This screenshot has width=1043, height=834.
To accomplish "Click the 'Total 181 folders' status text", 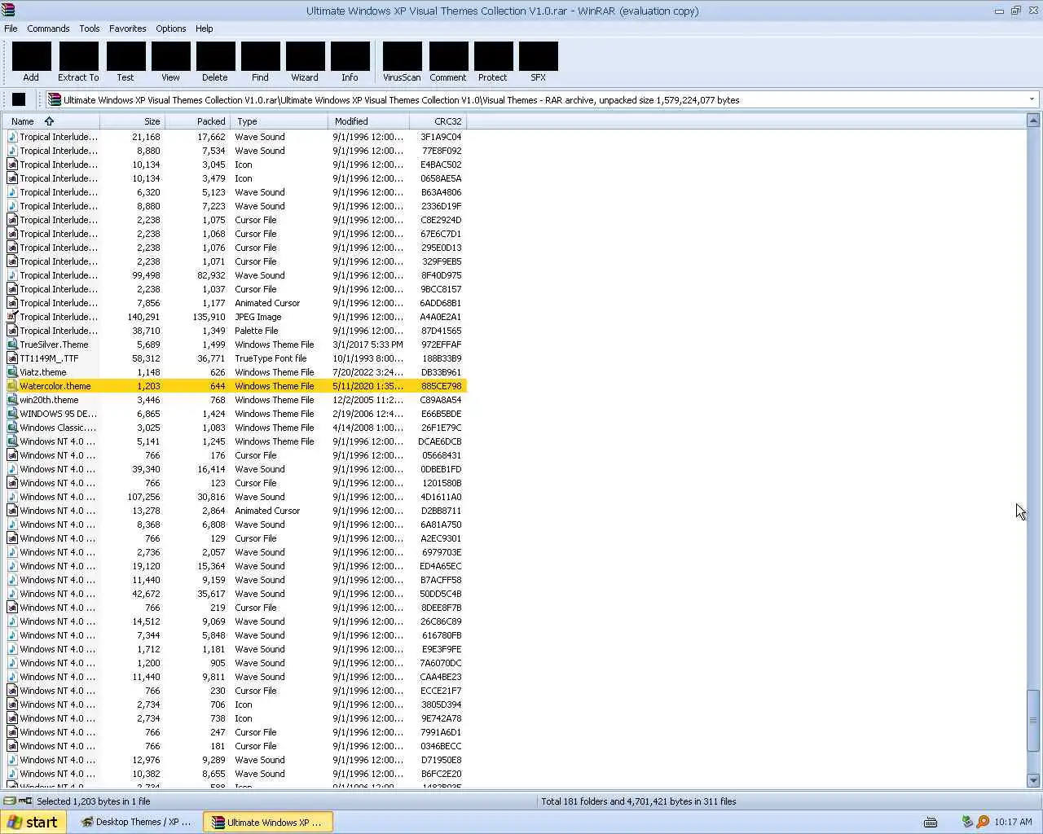I will pos(638,801).
